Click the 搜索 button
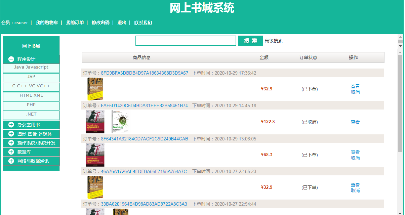Screen dimensions: 405x215 click(250, 41)
